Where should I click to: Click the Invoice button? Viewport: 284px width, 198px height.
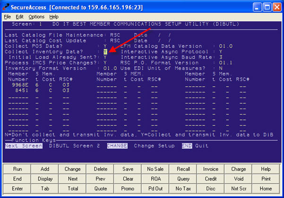pyautogui.click(x=211, y=169)
